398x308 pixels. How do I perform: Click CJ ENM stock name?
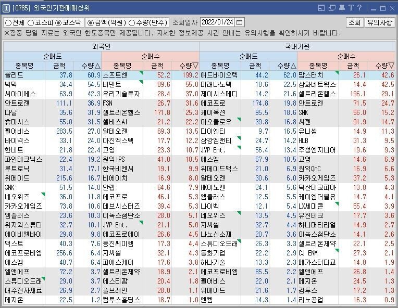pyautogui.click(x=308, y=253)
